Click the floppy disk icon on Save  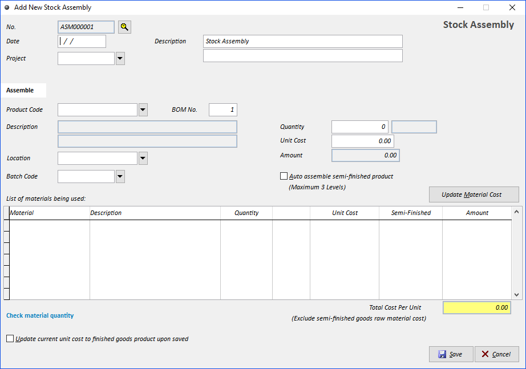(442, 354)
